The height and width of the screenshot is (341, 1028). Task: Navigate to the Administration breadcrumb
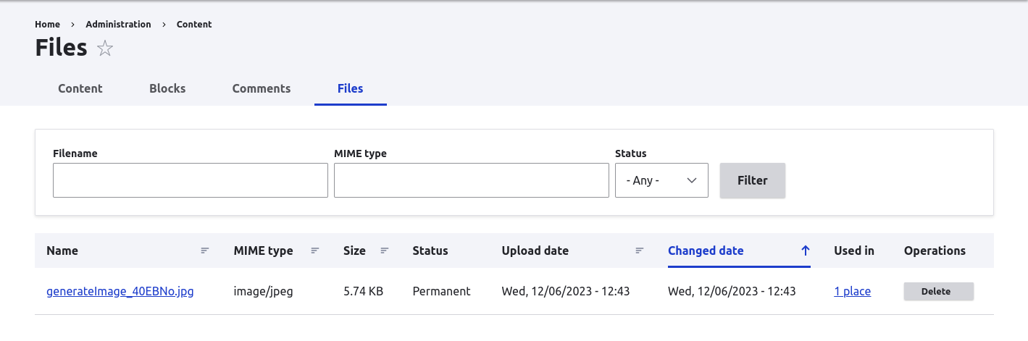pyautogui.click(x=118, y=24)
